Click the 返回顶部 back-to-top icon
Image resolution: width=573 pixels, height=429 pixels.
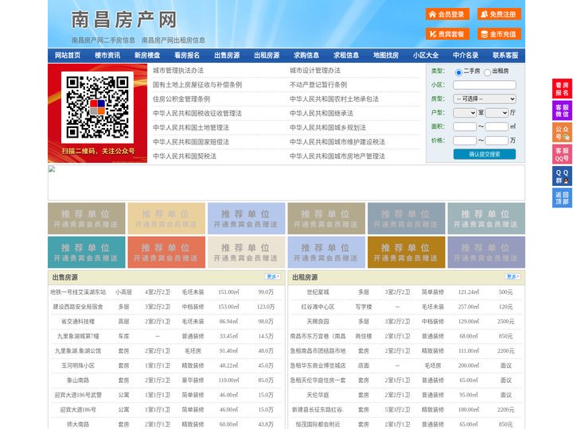tap(562, 198)
